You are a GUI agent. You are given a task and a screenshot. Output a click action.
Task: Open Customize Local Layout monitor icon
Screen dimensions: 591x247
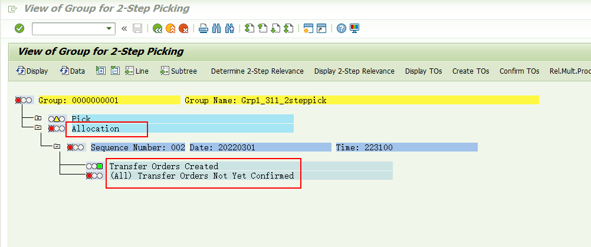pyautogui.click(x=354, y=28)
